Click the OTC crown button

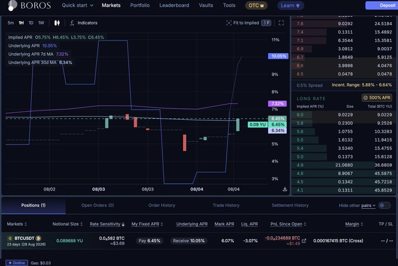pos(256,5)
